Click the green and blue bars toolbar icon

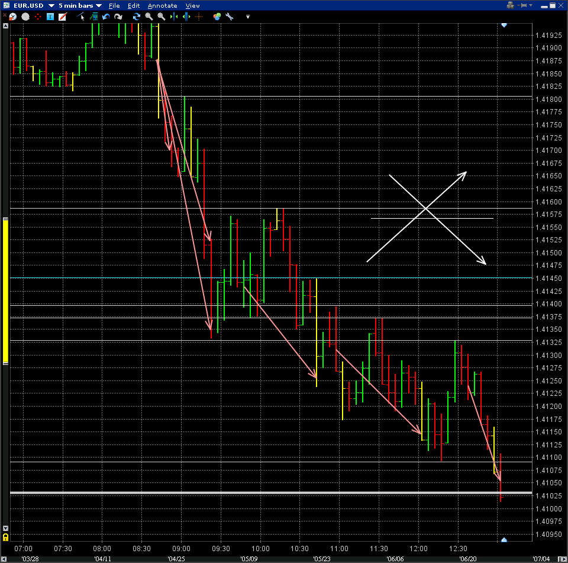[94, 17]
